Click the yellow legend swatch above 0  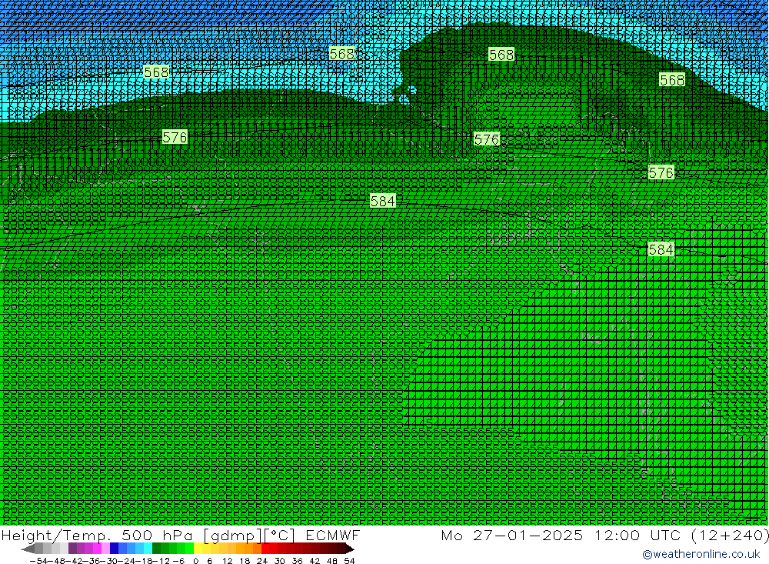point(198,549)
